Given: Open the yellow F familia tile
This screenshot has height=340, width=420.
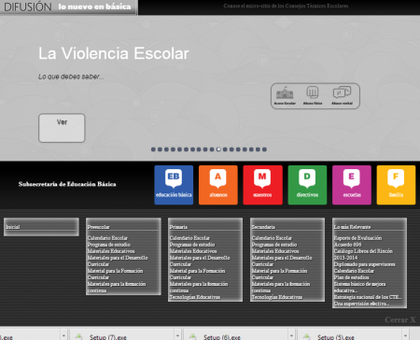Looking at the screenshot, I should point(396,185).
